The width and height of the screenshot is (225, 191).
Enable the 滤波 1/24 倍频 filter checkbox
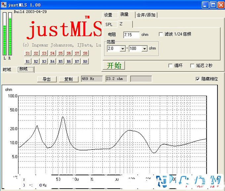tap(161, 34)
